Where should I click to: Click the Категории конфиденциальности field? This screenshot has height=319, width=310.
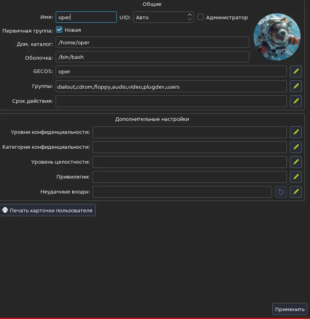tap(190, 147)
